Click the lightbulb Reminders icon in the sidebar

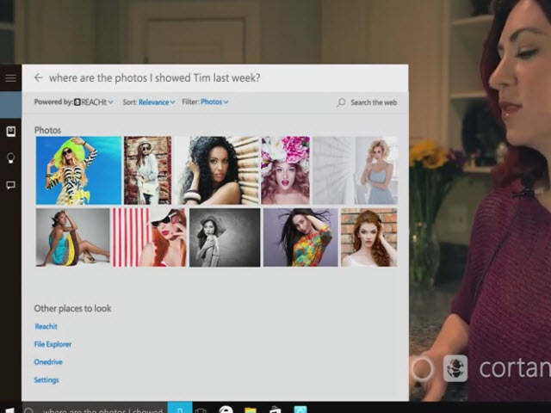pos(10,158)
